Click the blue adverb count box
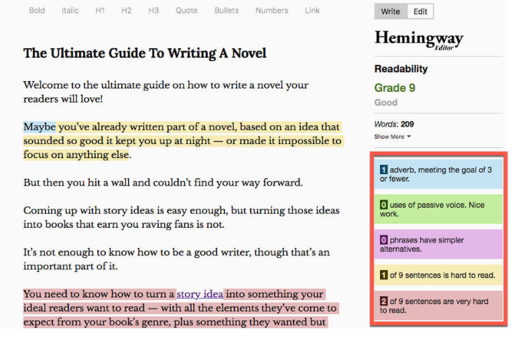Viewport: 512px width, 339px height. (x=438, y=174)
